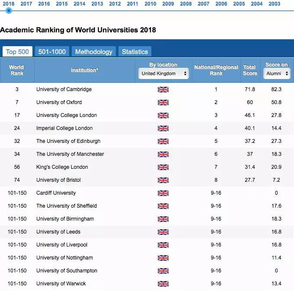Click the UK flag for University of Warwick
This screenshot has width=294, height=291.
pos(163,284)
